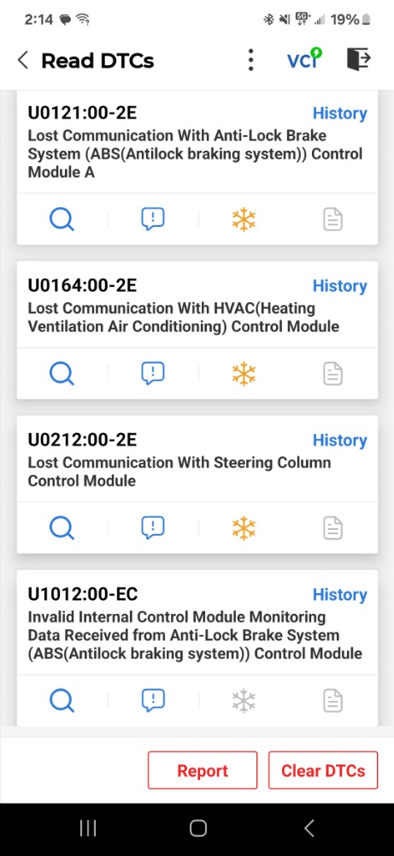Open document icon for U0121:00-2E
The image size is (394, 856).
[333, 219]
